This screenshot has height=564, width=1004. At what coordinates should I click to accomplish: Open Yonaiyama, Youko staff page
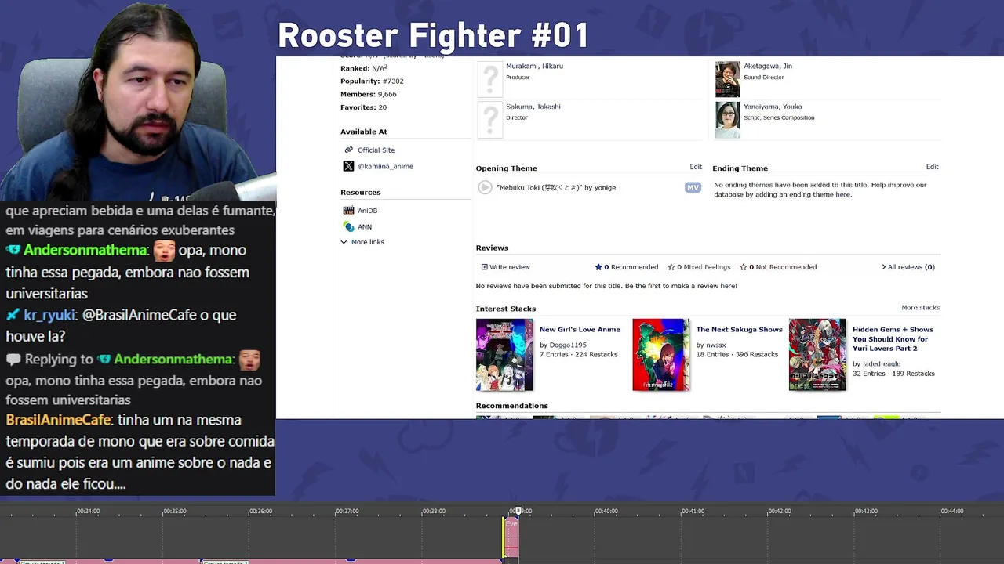coord(773,107)
